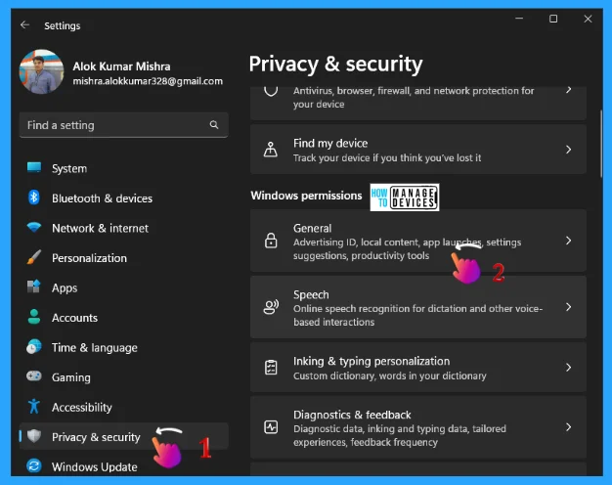Image resolution: width=612 pixels, height=485 pixels.
Task: Go to Network & internet
Action: coord(100,228)
